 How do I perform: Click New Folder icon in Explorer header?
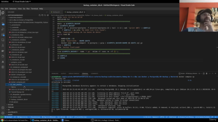pos(42,15)
